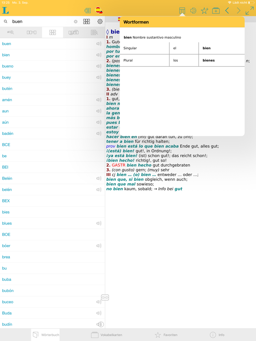Tap phrase bien que mal
256x341 pixels.
(121, 184)
